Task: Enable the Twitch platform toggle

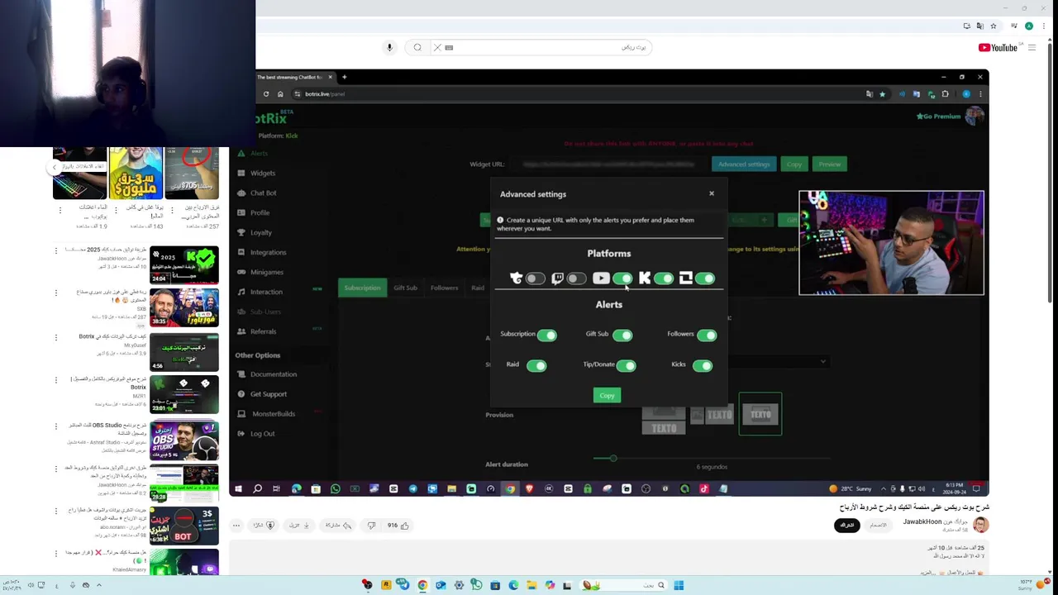Action: (576, 278)
